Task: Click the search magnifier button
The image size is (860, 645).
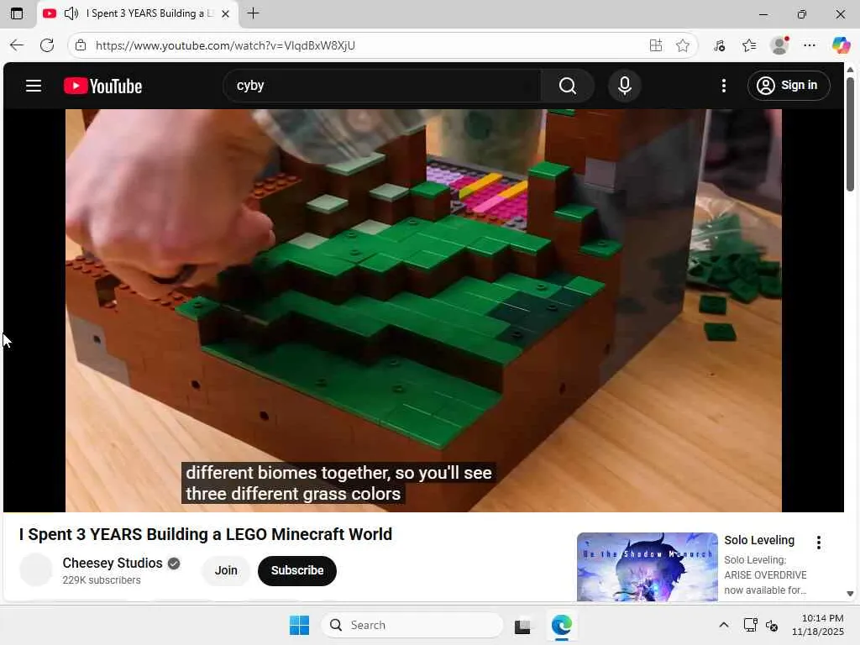Action: click(x=567, y=86)
